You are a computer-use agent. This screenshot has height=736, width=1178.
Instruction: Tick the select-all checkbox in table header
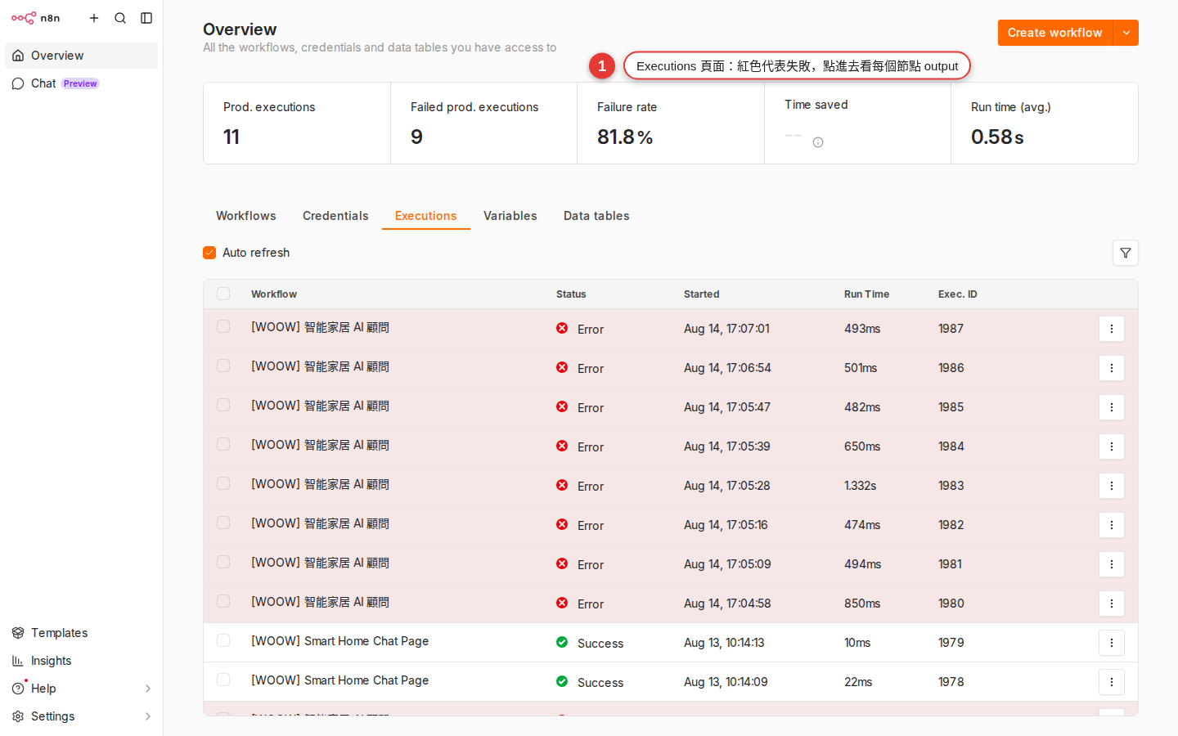pos(223,294)
